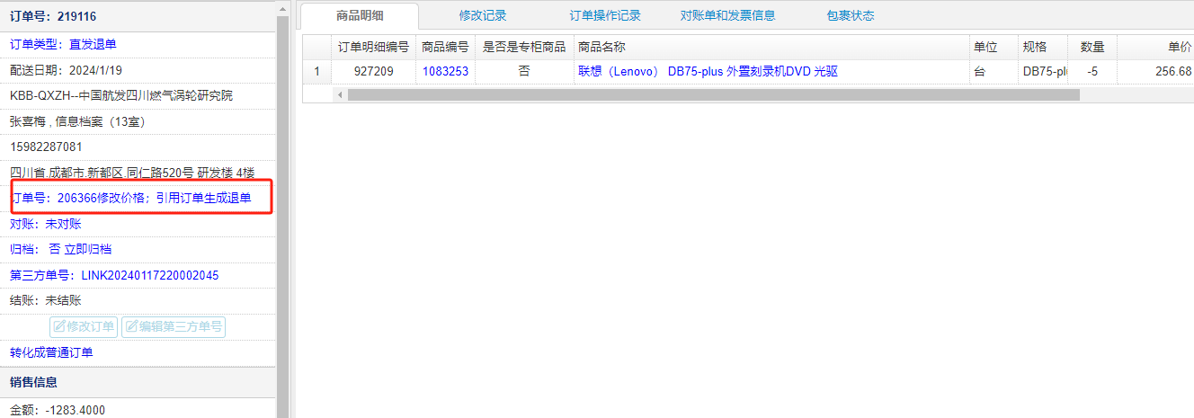Open product number 1083253 link

point(445,71)
